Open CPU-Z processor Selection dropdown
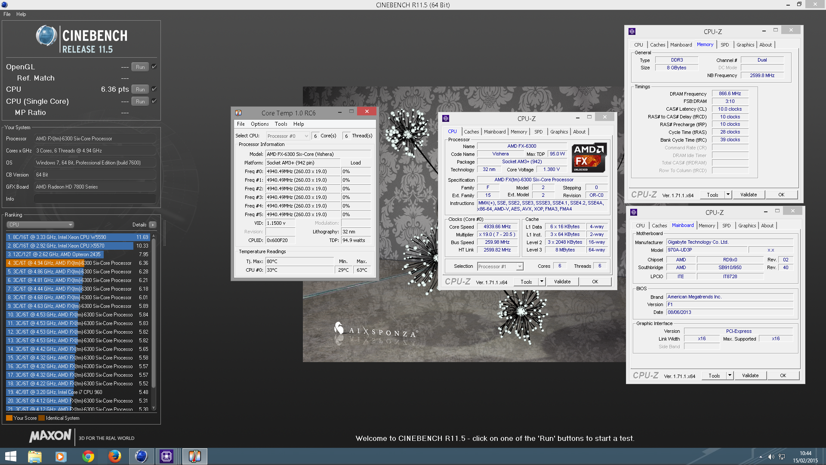Screen dimensions: 826x465 (500, 267)
